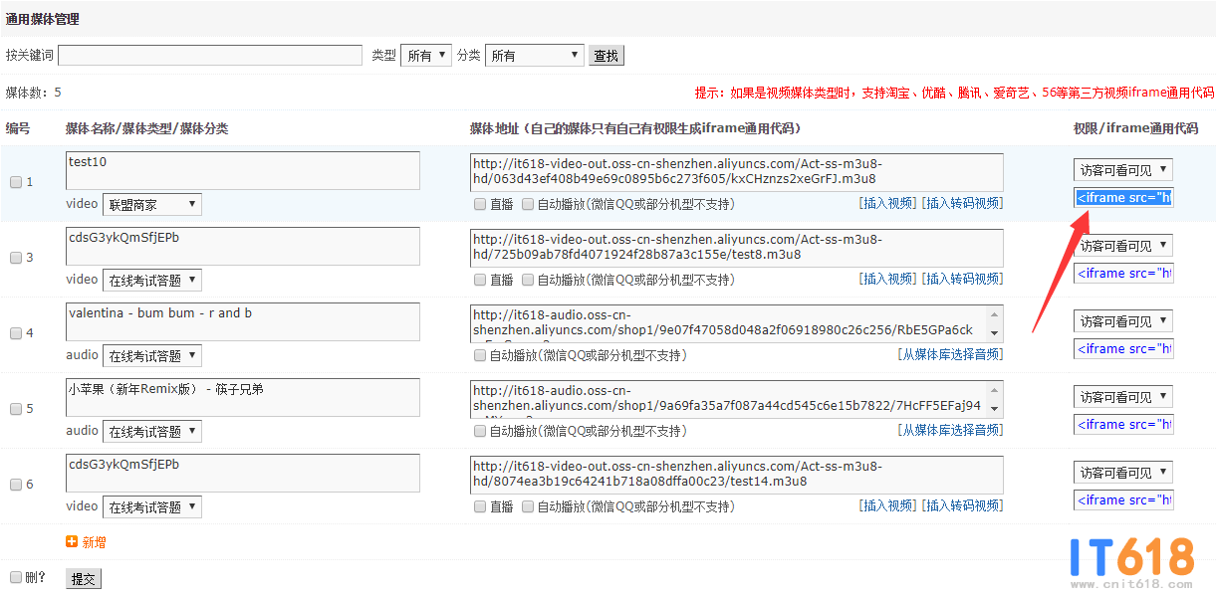The image size is (1216, 598).
Task: Click 从媒体库选择音频 link for valentina row
Action: coord(950,355)
